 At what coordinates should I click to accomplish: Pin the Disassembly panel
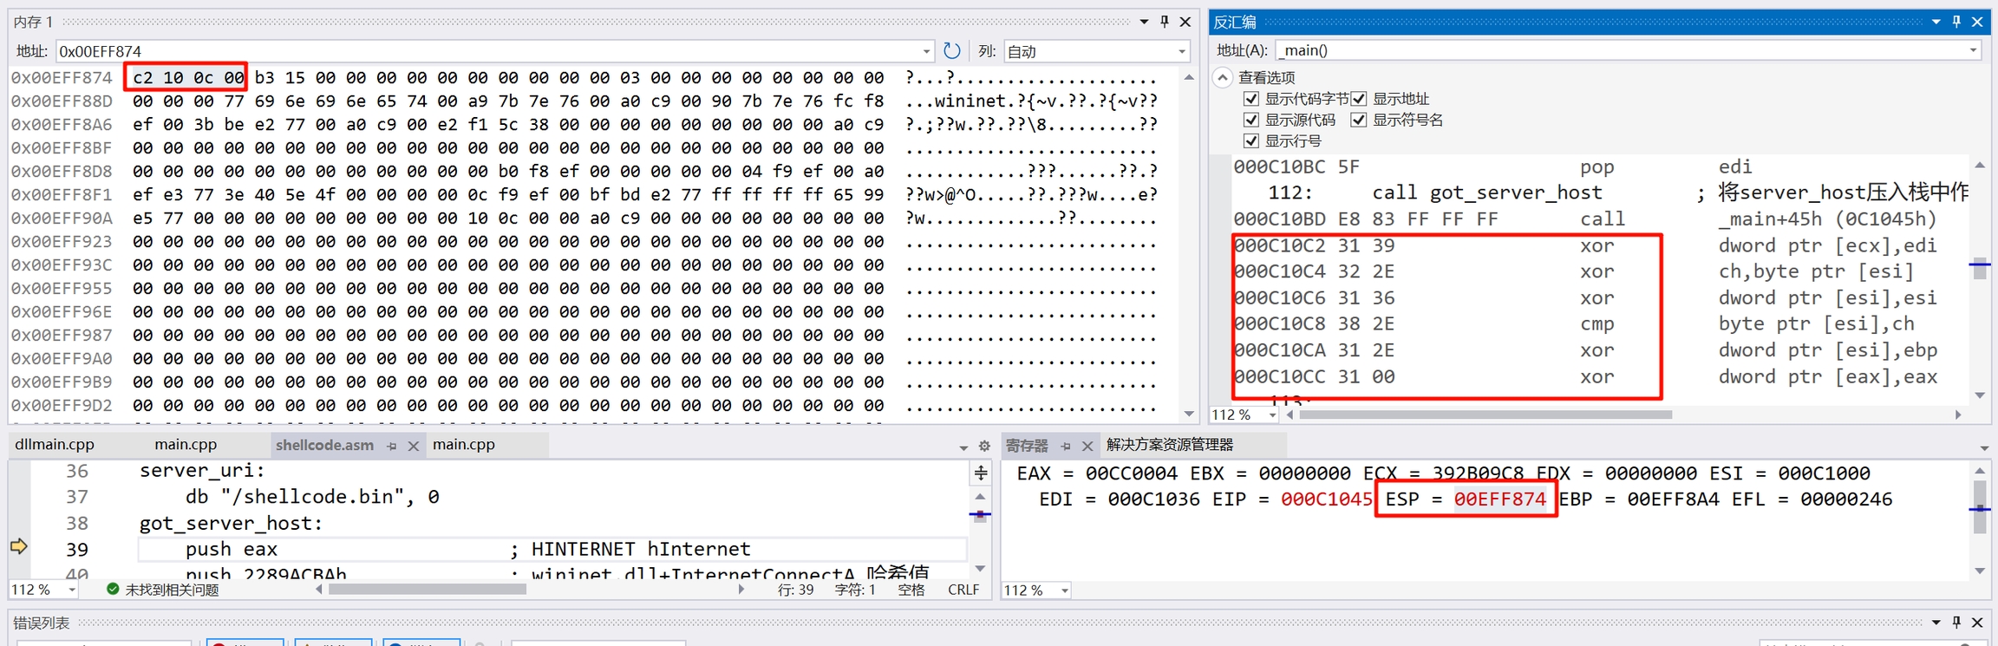[1956, 22]
